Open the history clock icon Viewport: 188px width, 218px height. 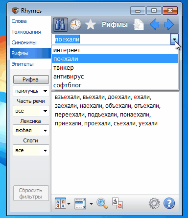[x=75, y=24]
